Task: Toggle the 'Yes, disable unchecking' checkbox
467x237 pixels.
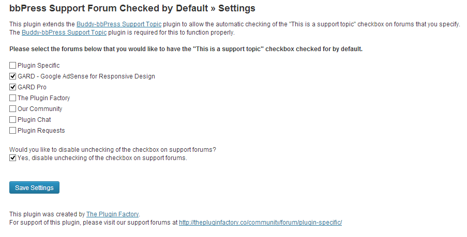Action: click(x=12, y=158)
